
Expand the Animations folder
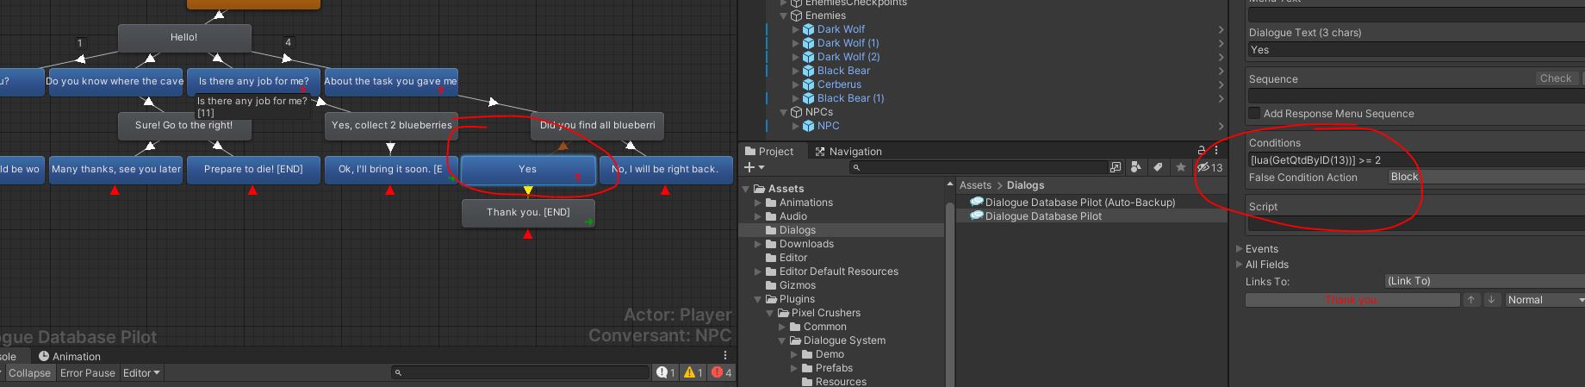[759, 203]
